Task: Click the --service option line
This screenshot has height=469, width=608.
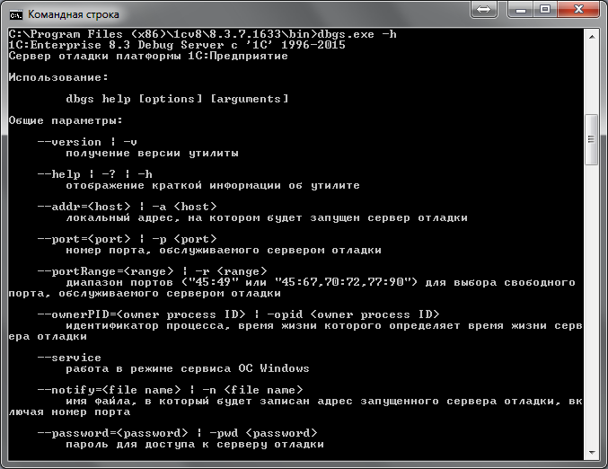Action: click(69, 358)
